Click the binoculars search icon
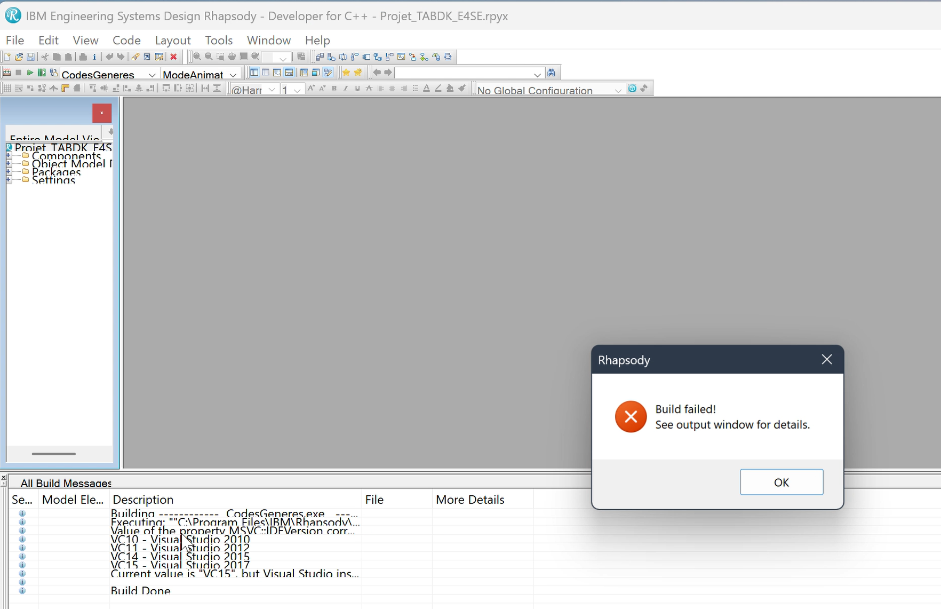The width and height of the screenshot is (941, 609). click(552, 73)
